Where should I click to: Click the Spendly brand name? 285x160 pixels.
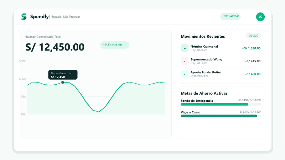(x=40, y=16)
